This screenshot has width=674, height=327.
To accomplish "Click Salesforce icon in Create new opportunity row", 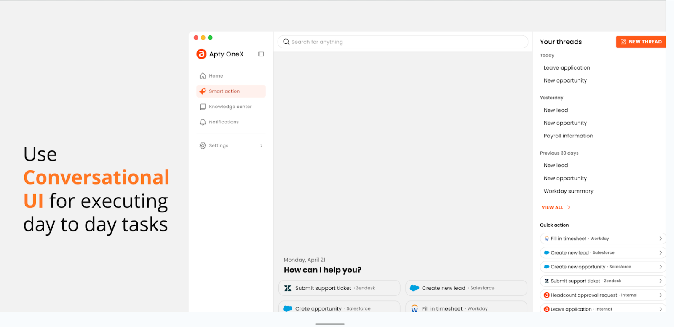I will (x=547, y=267).
